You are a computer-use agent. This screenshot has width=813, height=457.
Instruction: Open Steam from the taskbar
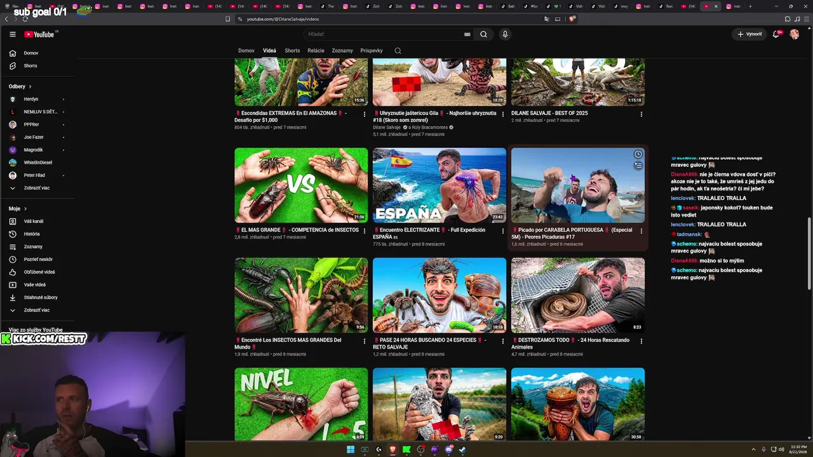point(462,450)
